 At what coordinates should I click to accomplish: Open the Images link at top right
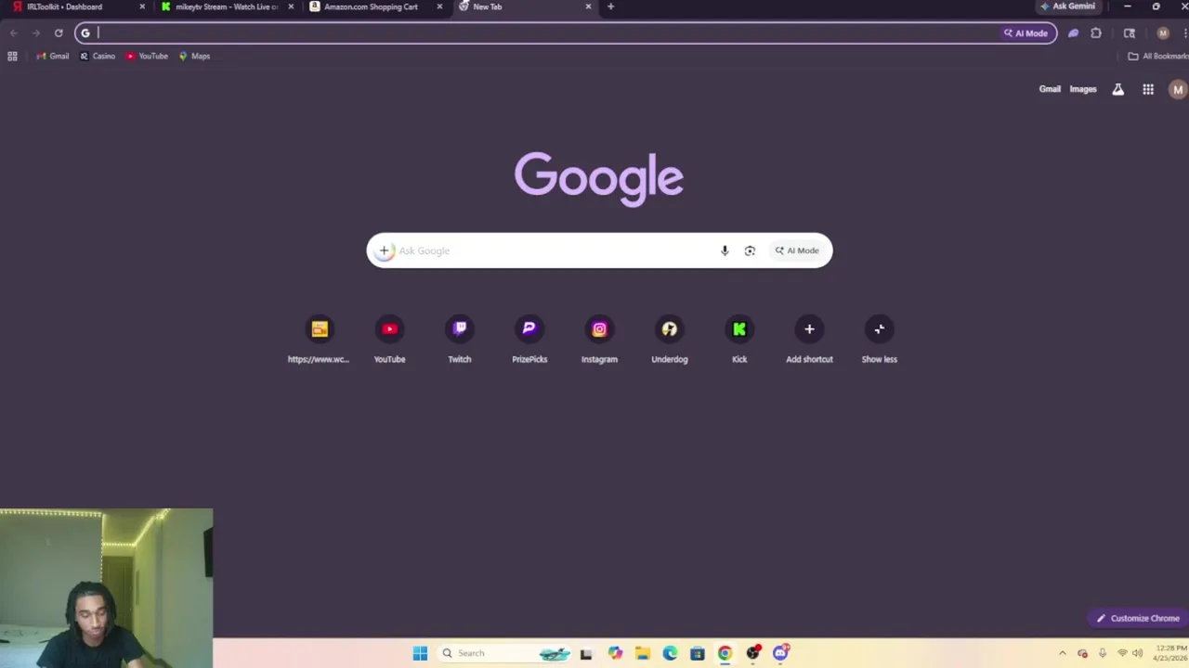click(1083, 89)
